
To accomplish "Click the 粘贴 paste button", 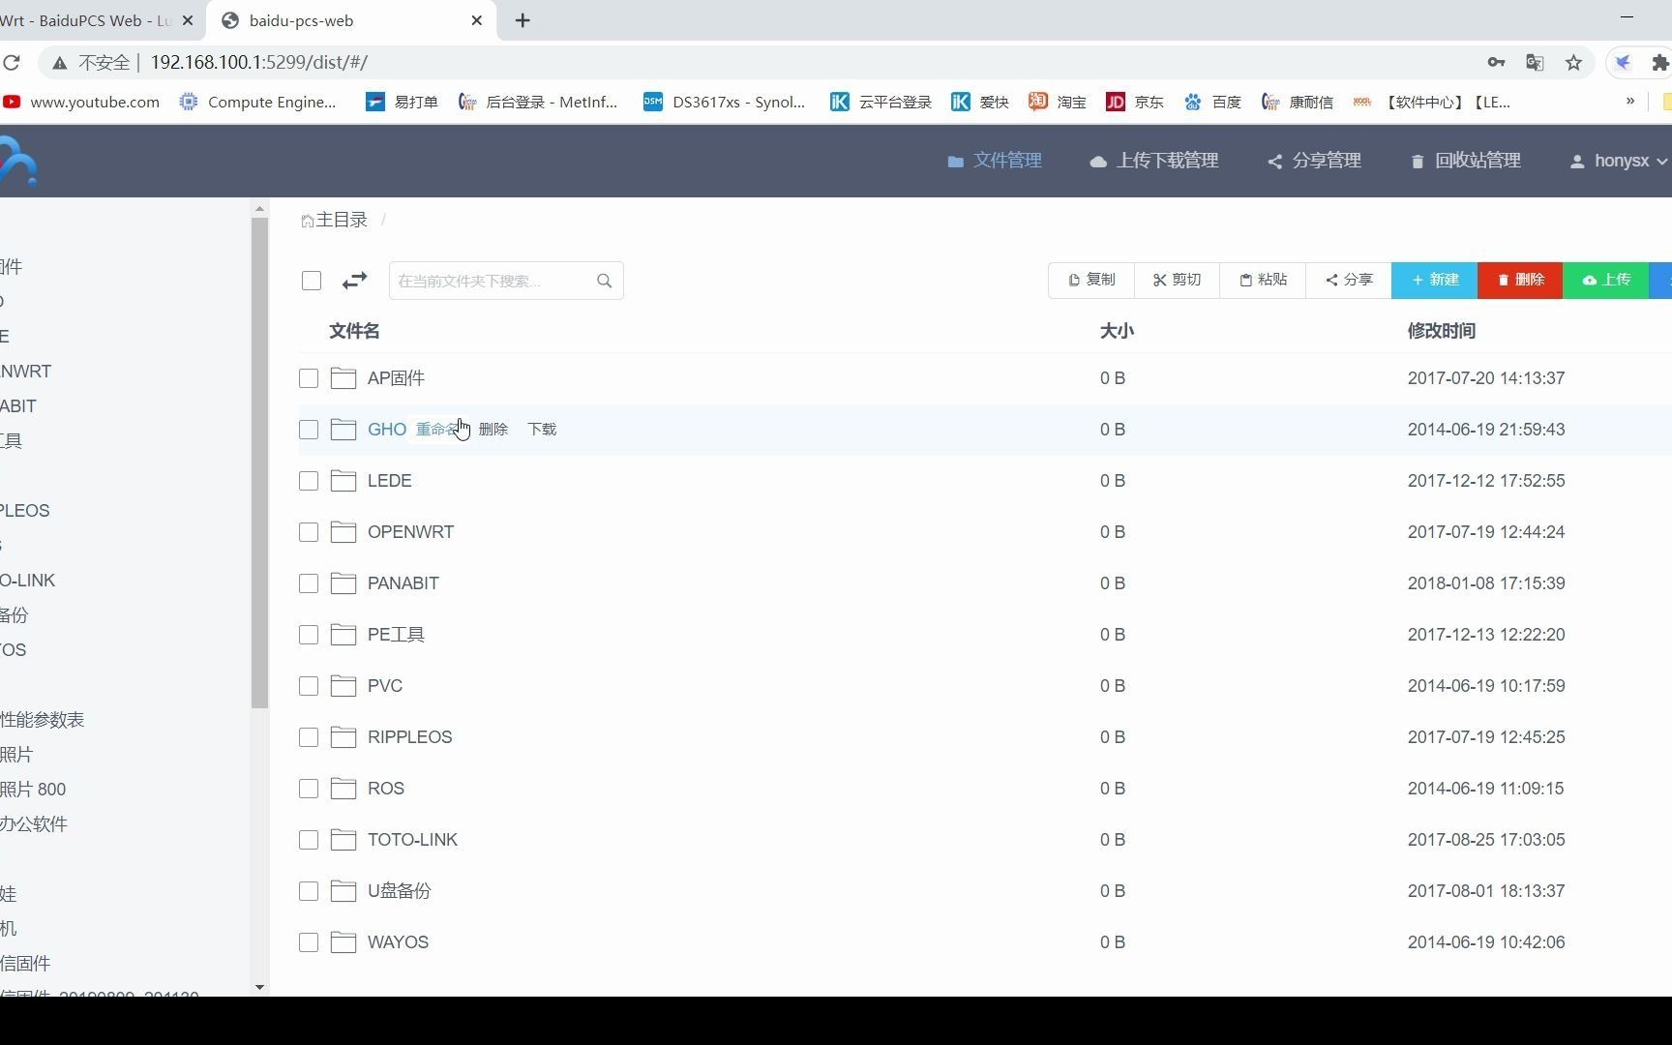I will click(x=1263, y=280).
